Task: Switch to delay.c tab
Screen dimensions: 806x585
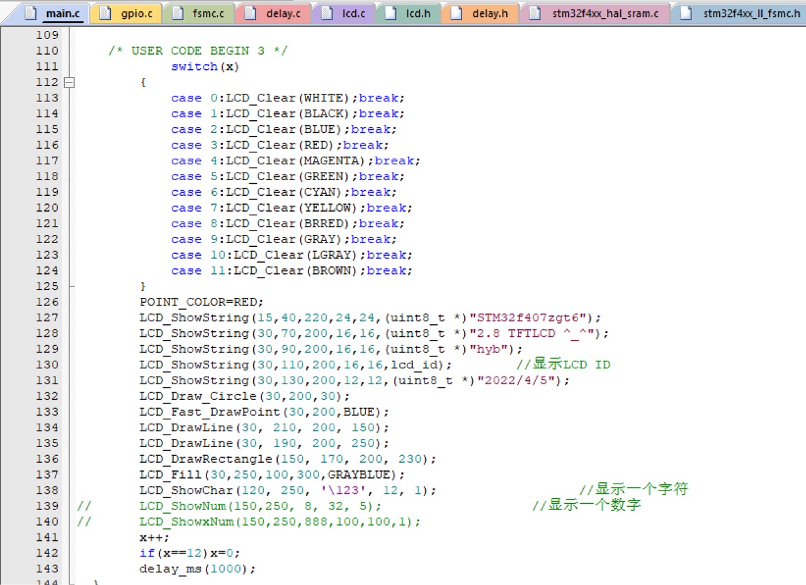Action: [273, 13]
